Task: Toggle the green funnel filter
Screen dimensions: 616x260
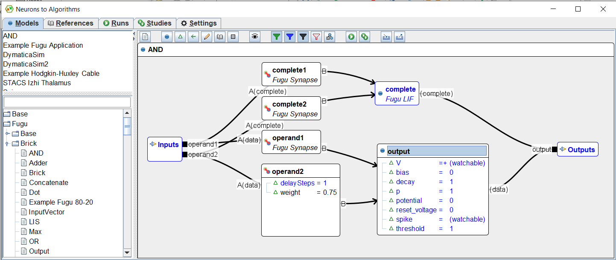Action: click(277, 37)
